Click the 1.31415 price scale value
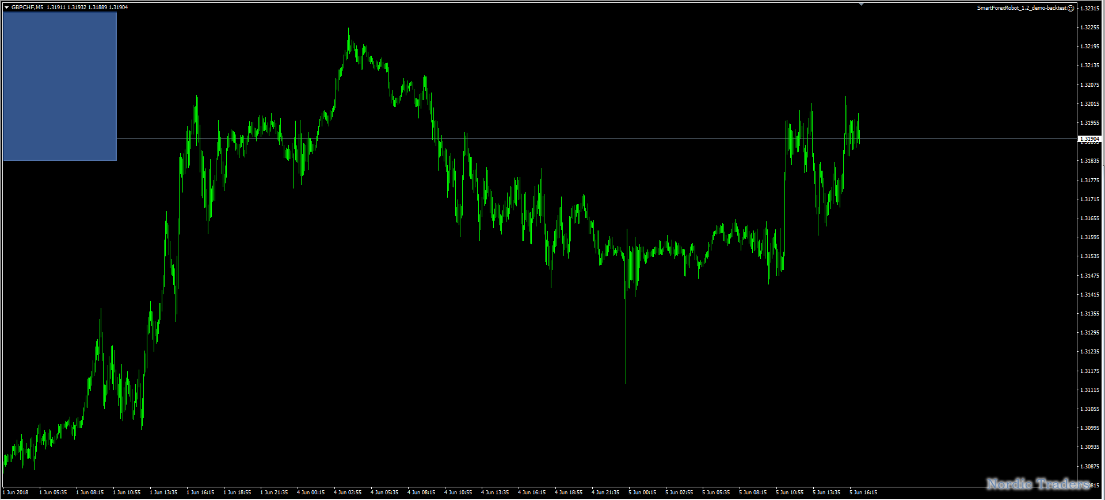 coord(1089,295)
